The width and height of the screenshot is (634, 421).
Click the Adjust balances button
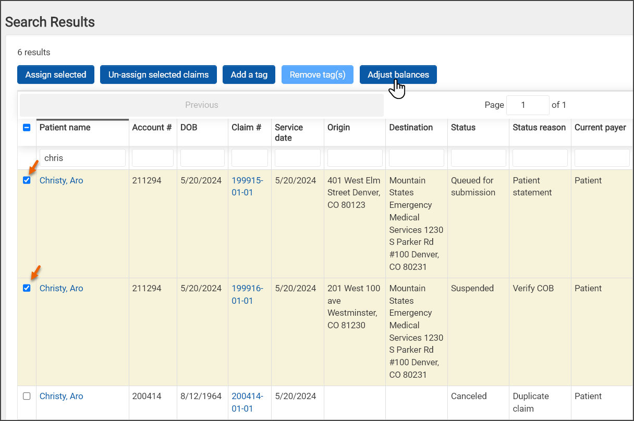pos(398,75)
